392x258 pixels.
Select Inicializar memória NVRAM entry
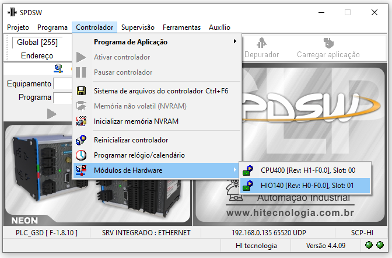(157, 121)
